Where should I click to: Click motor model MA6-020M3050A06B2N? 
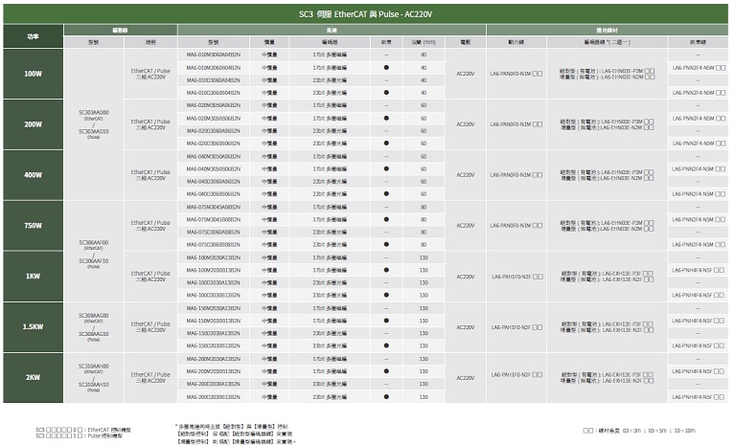tap(214, 105)
